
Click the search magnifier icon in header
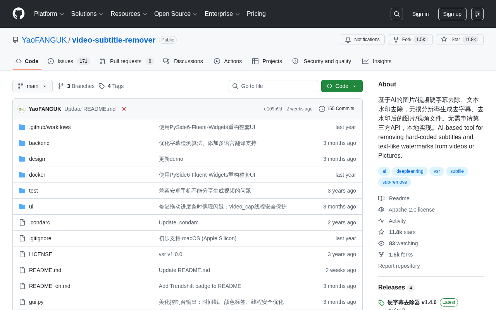pyautogui.click(x=397, y=14)
